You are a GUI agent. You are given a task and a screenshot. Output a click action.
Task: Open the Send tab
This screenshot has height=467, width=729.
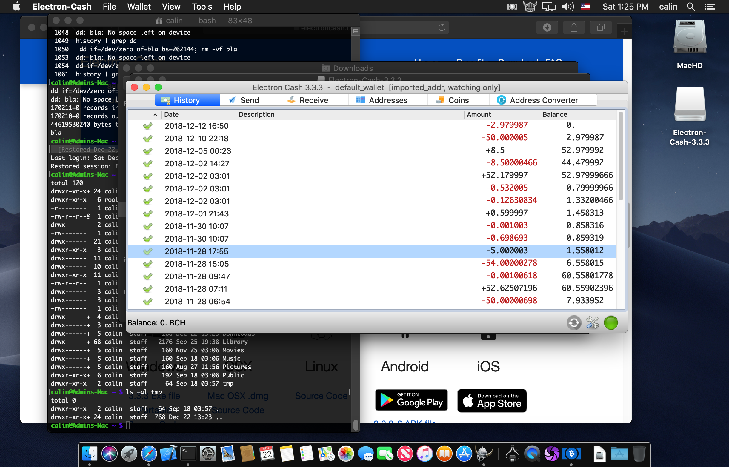click(x=250, y=100)
